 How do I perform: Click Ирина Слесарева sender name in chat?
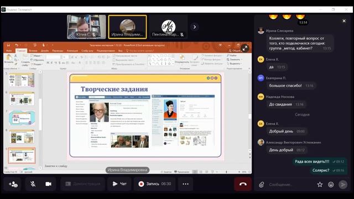tap(279, 31)
